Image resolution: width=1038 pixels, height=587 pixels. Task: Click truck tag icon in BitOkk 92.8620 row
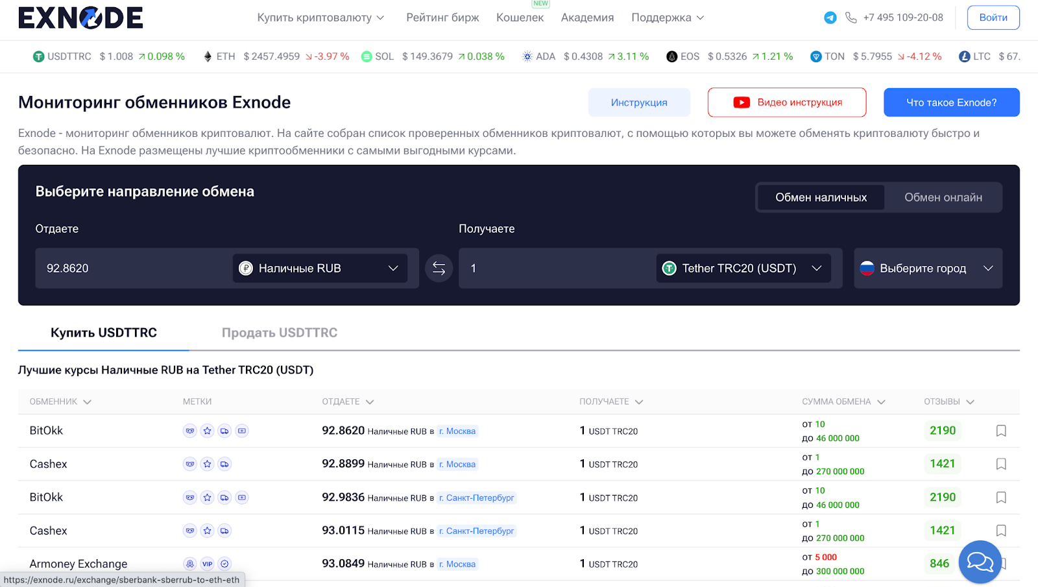click(224, 431)
